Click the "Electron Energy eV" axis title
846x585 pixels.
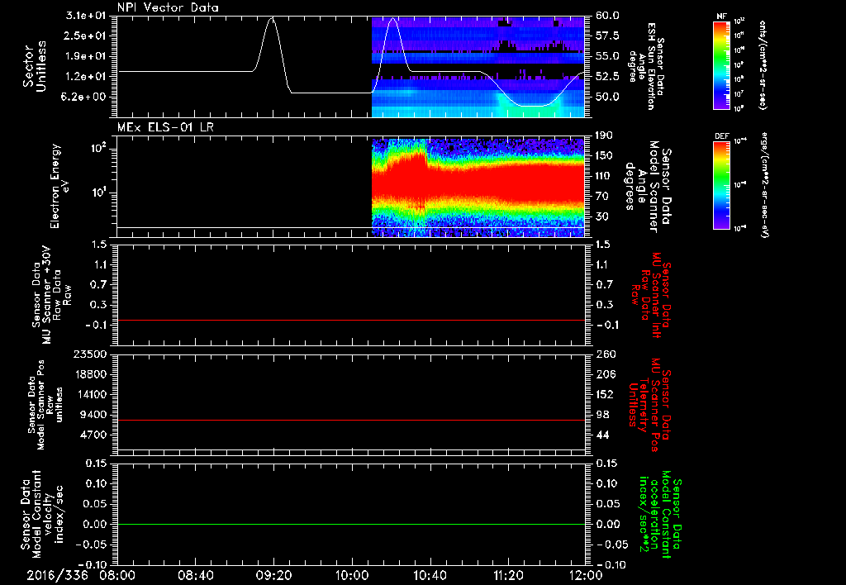click(x=59, y=186)
